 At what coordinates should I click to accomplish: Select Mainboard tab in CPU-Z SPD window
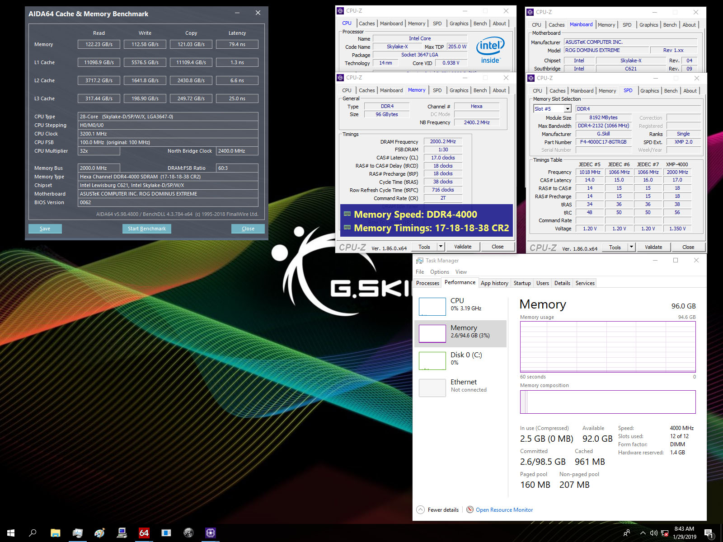pyautogui.click(x=582, y=91)
